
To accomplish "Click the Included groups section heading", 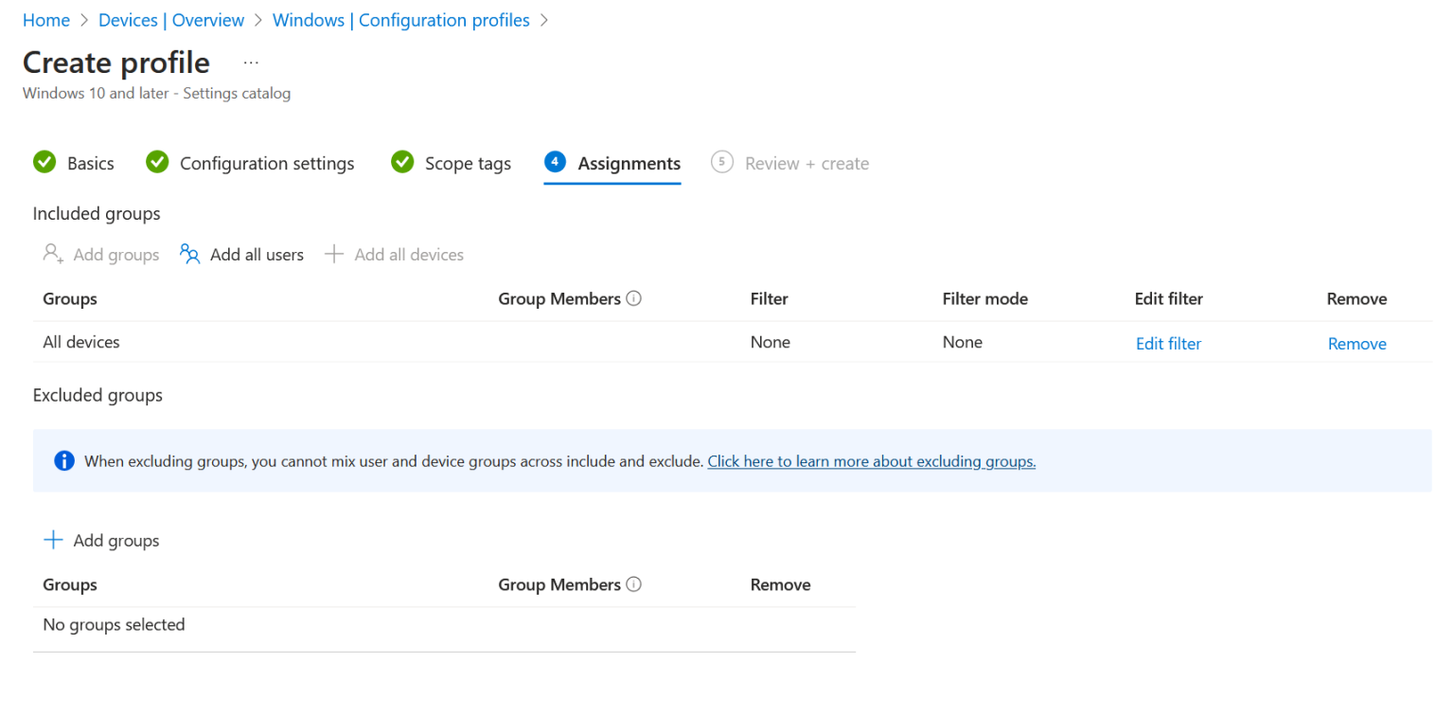I will coord(97,214).
